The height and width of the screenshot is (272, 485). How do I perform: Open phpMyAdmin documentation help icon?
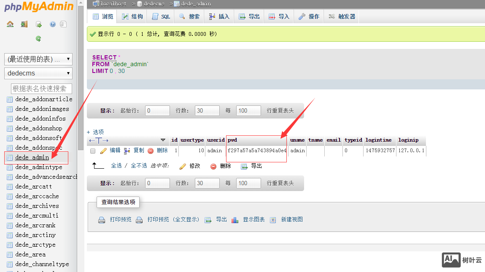53,24
